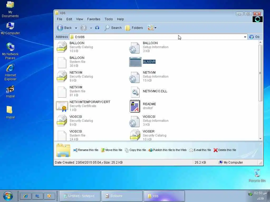Open the Edit menu
This screenshot has height=202, width=270.
tap(69, 19)
